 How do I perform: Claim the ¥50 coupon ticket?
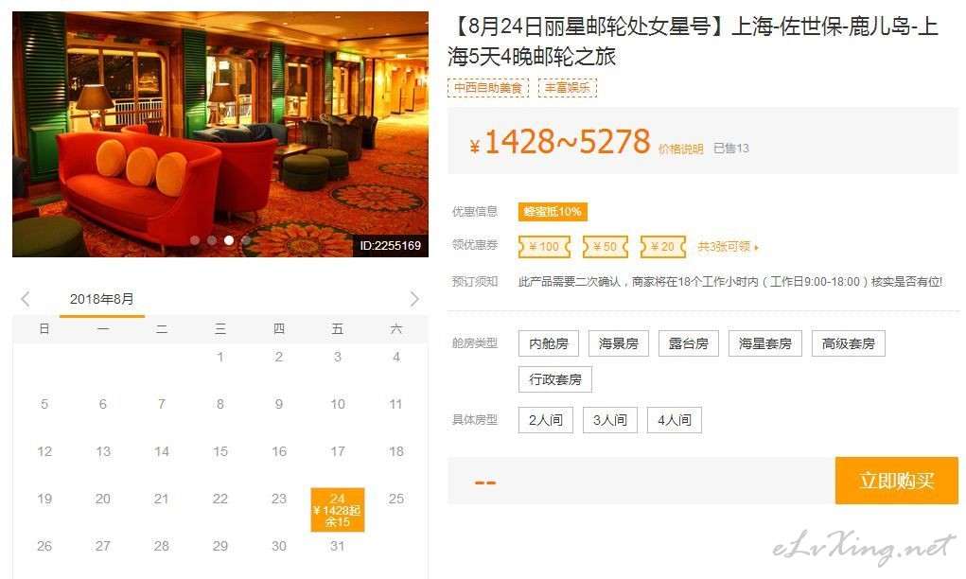[x=606, y=247]
